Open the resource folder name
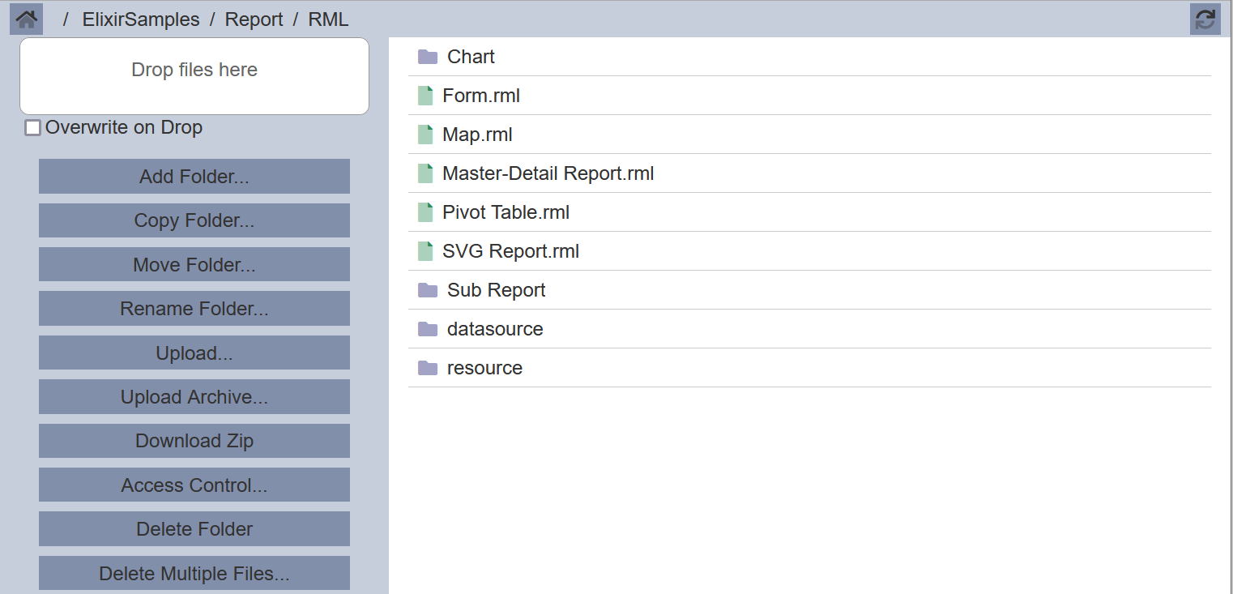 [x=484, y=368]
